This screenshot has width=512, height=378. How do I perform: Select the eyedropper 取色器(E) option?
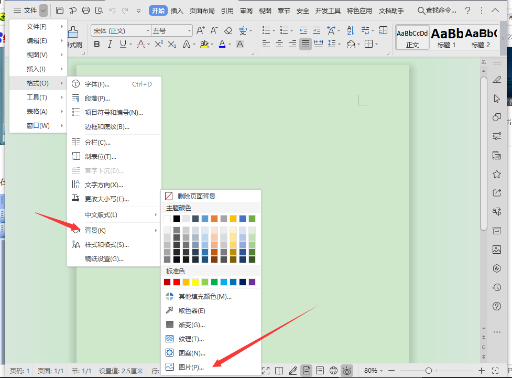(x=191, y=311)
